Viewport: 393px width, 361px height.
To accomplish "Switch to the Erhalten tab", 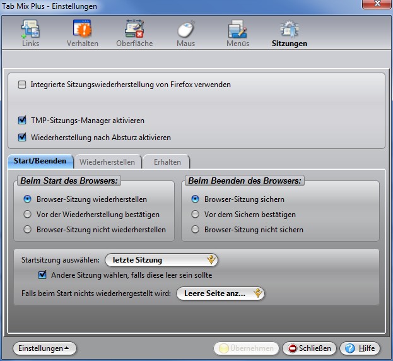I will click(x=167, y=162).
